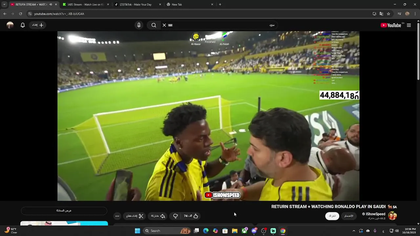Open YouTube notifications bell
The width and height of the screenshot is (420, 236).
click(x=23, y=25)
